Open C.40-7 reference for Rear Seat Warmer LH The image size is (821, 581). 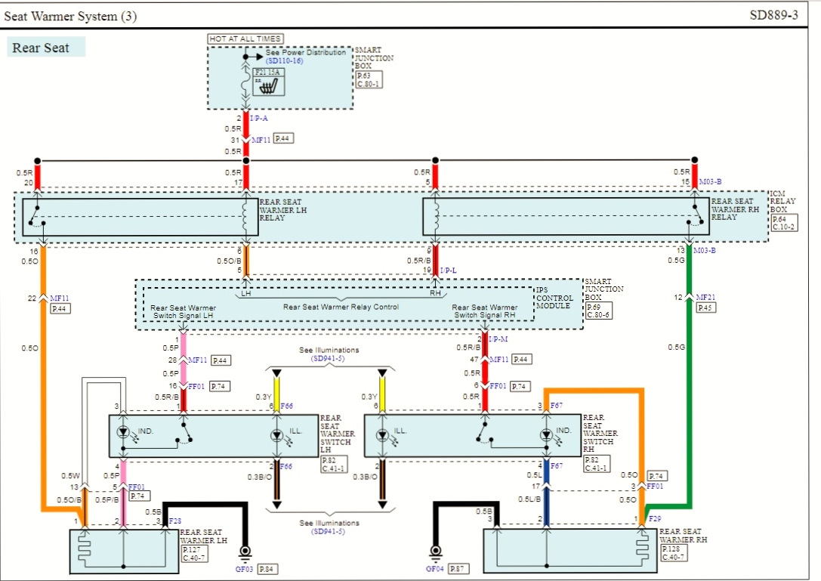(x=193, y=558)
